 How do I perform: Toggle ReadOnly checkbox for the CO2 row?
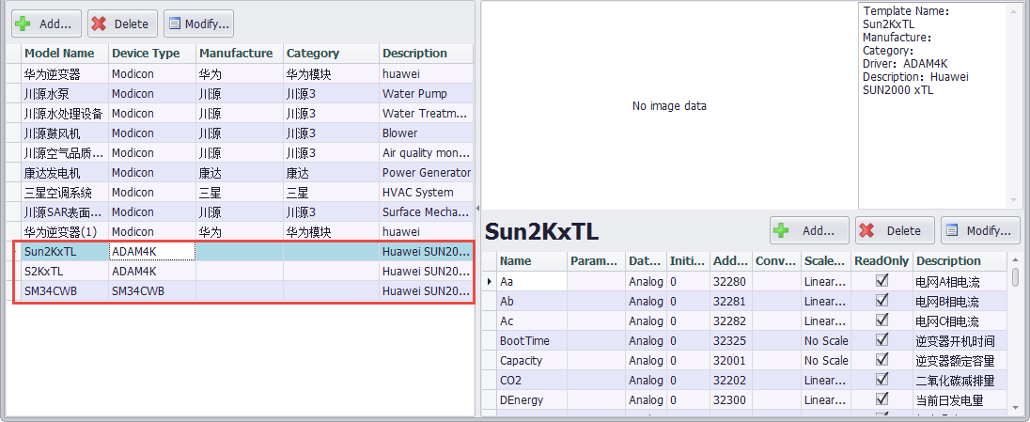click(x=881, y=381)
